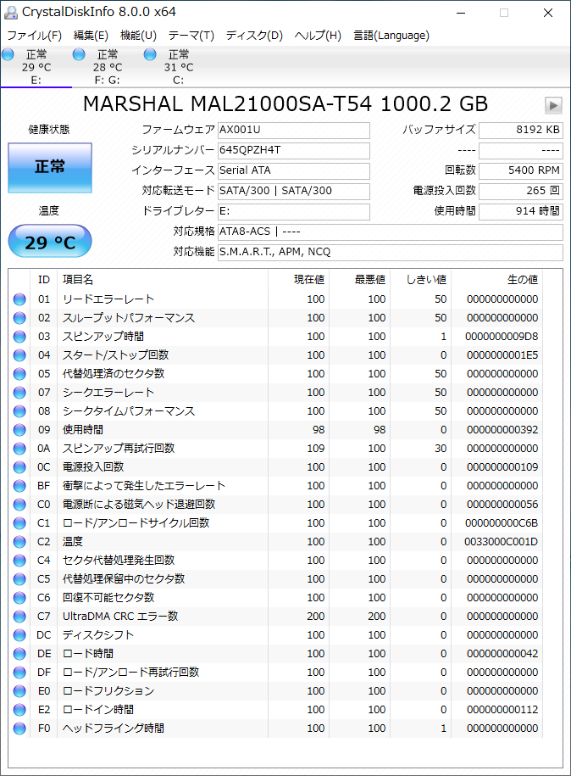Click status orb for ID C2 温度
Screen dimensions: 571x776
[x=19, y=542]
